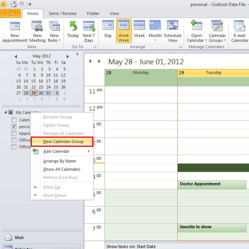This screenshot has height=249, width=249.
Task: Switch to Week view
Action: coord(139,29)
